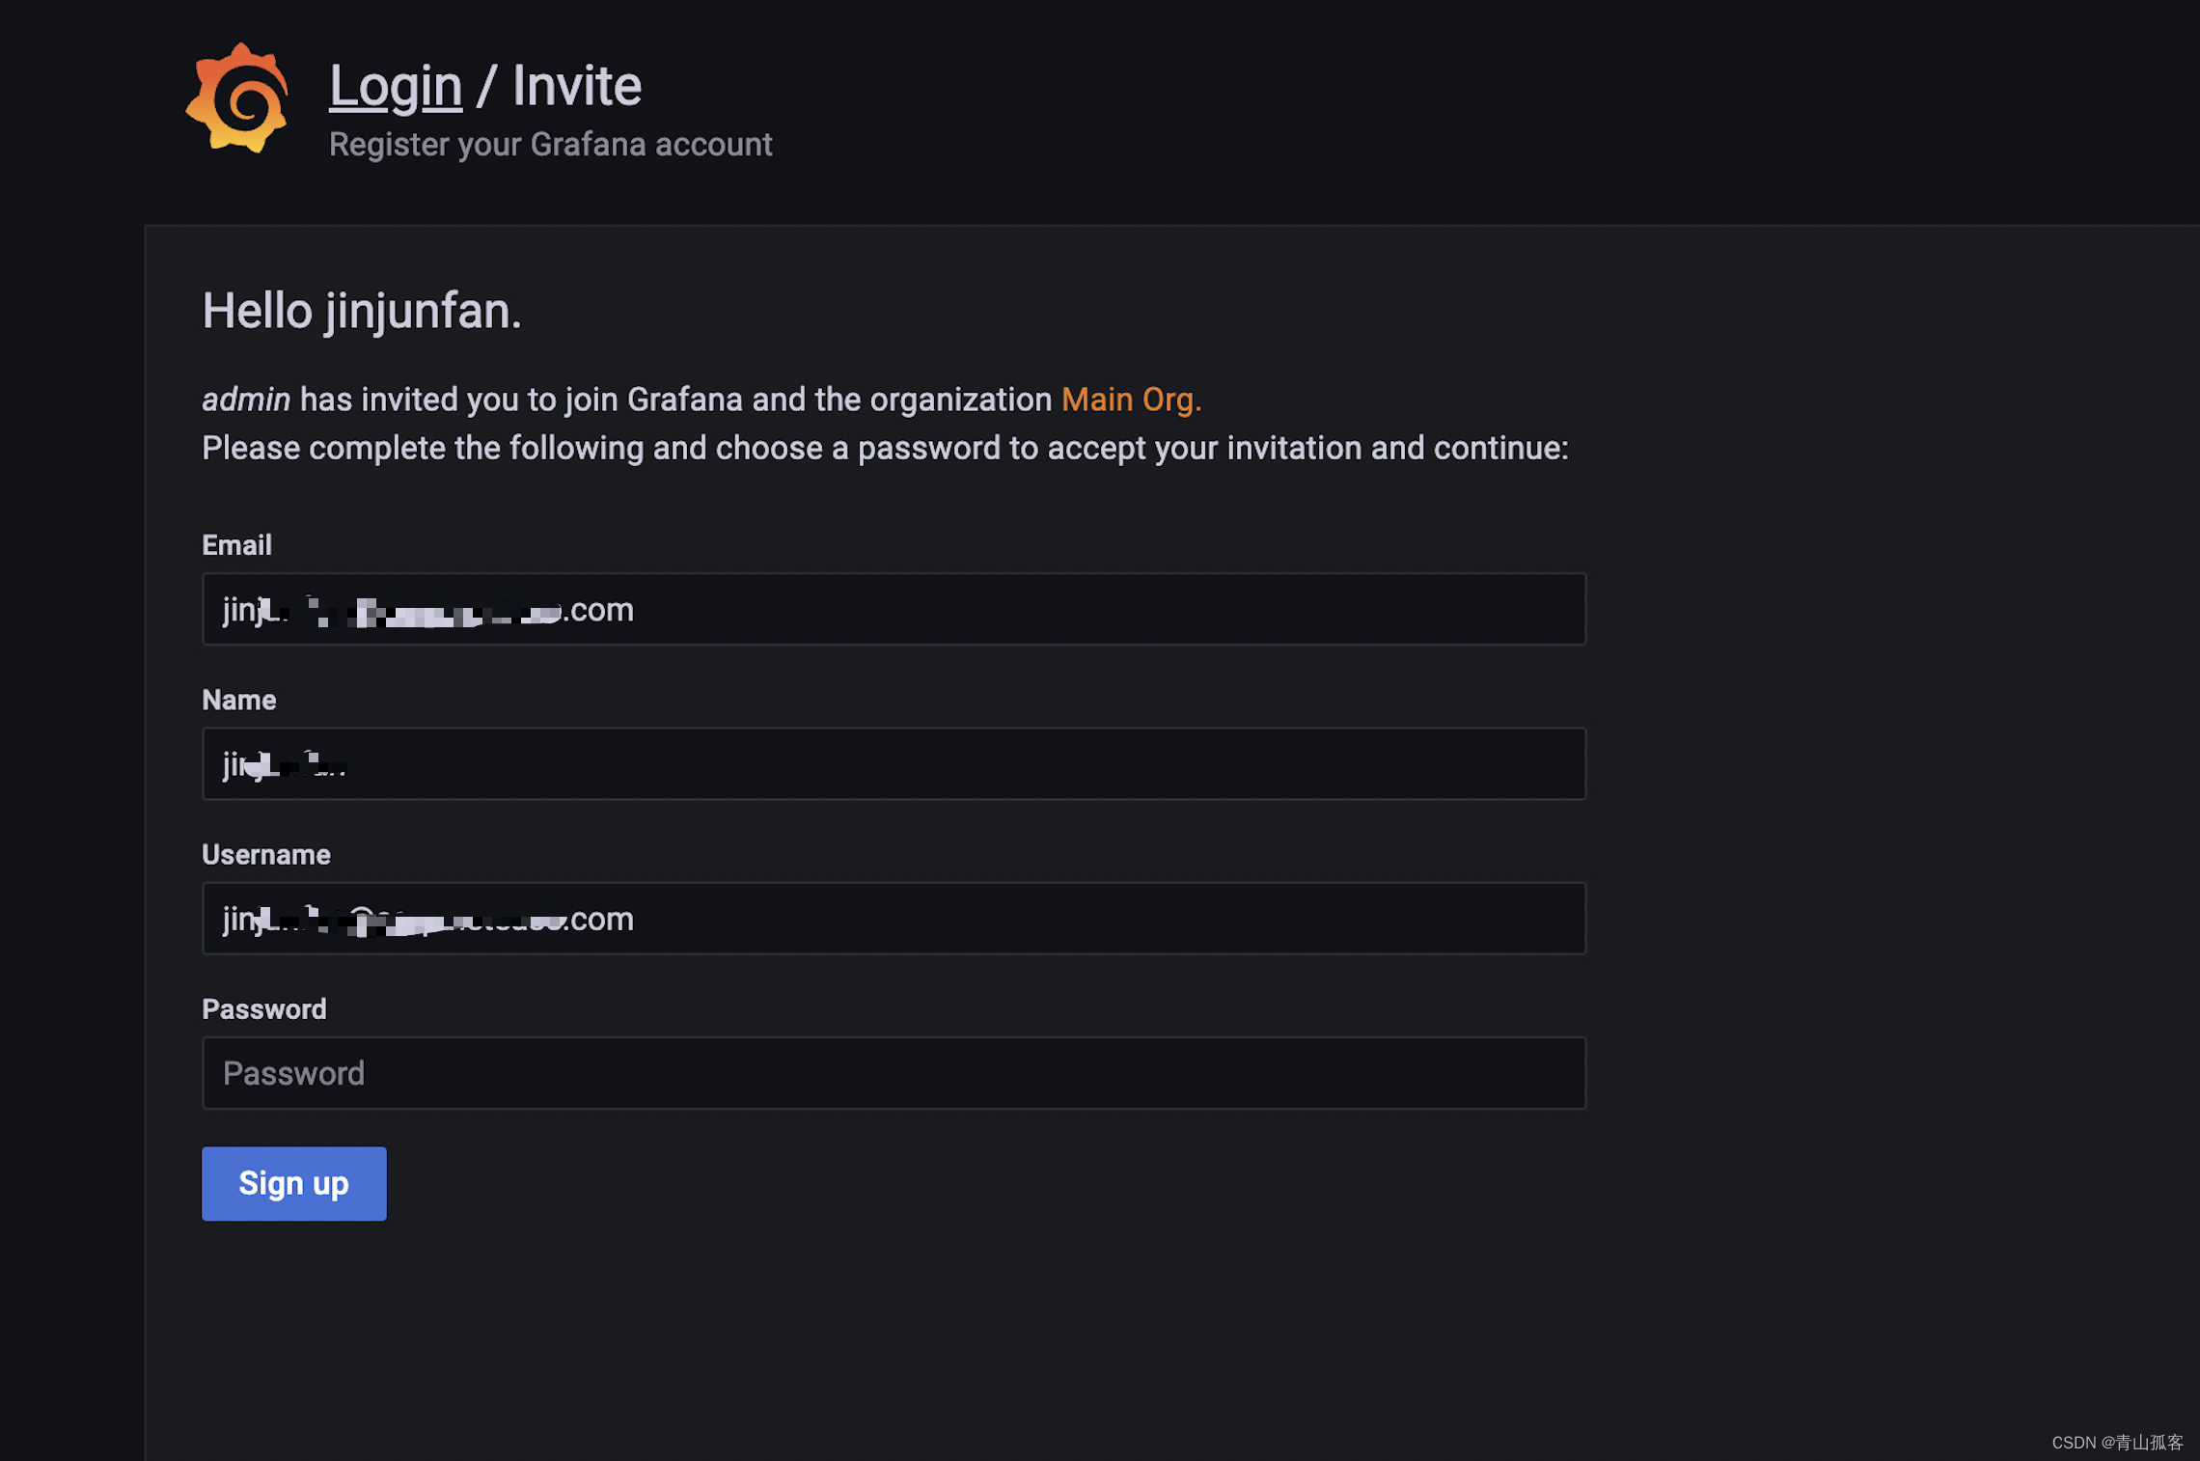The width and height of the screenshot is (2200, 1461).
Task: Click the slash separating Login and Invite
Action: tap(486, 86)
